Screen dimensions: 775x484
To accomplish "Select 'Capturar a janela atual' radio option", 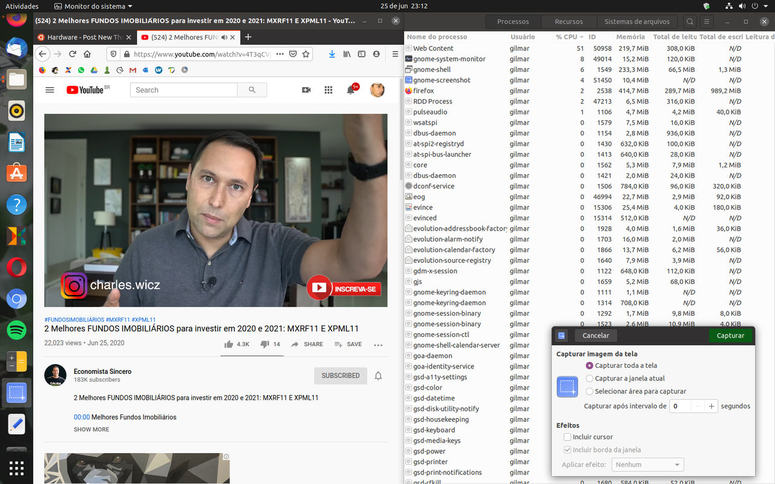I will click(x=625, y=378).
